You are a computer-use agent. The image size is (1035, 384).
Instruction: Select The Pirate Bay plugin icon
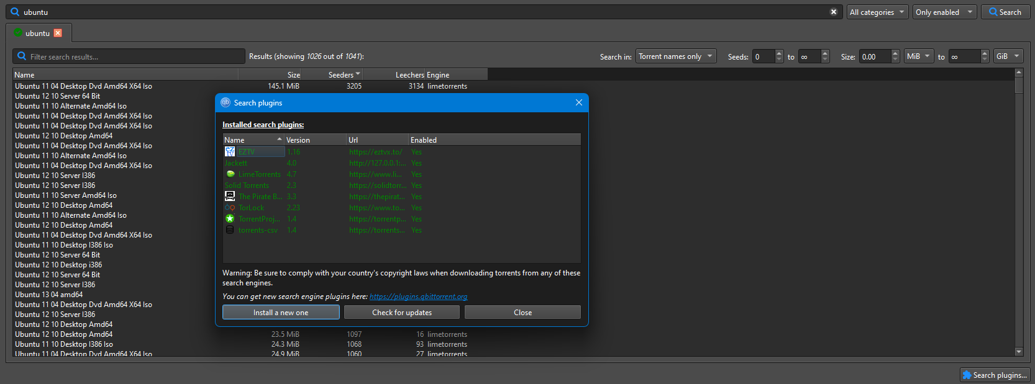coord(230,196)
